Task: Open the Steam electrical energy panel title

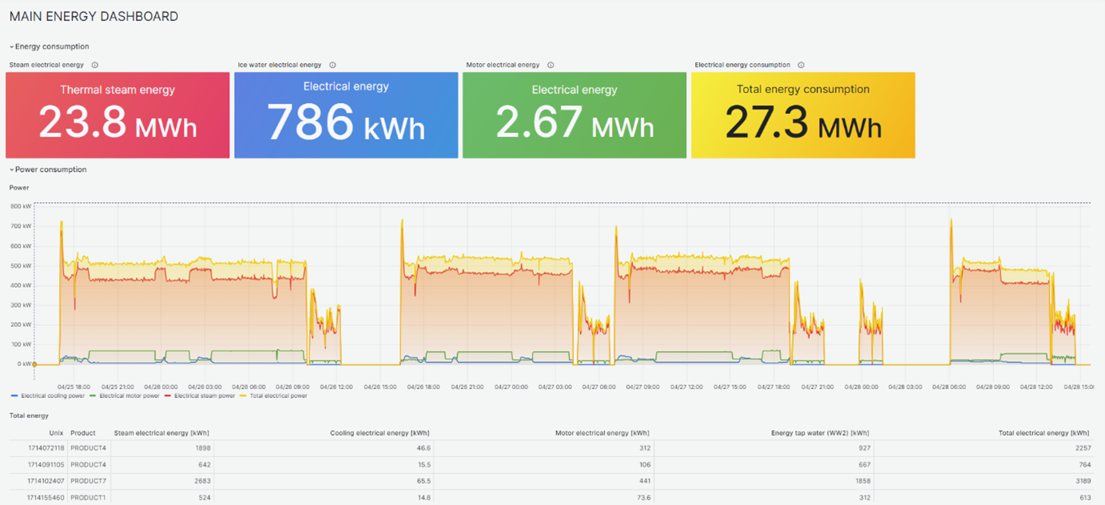Action: pyautogui.click(x=46, y=66)
